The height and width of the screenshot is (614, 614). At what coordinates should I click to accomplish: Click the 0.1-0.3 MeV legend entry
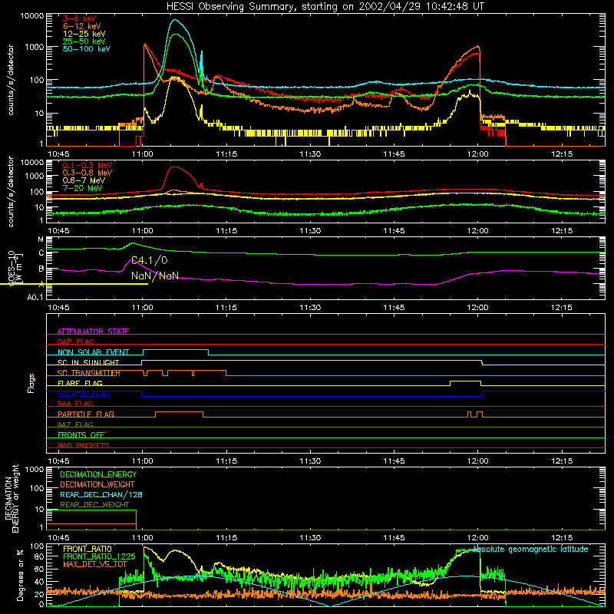coord(87,165)
